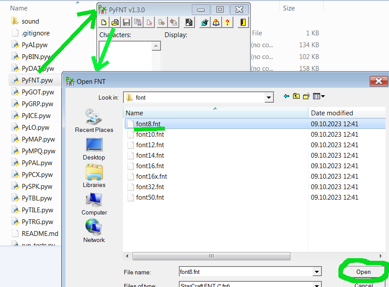
Task: Click the Open file icon in PyFNT toolbar
Action: [x=115, y=22]
